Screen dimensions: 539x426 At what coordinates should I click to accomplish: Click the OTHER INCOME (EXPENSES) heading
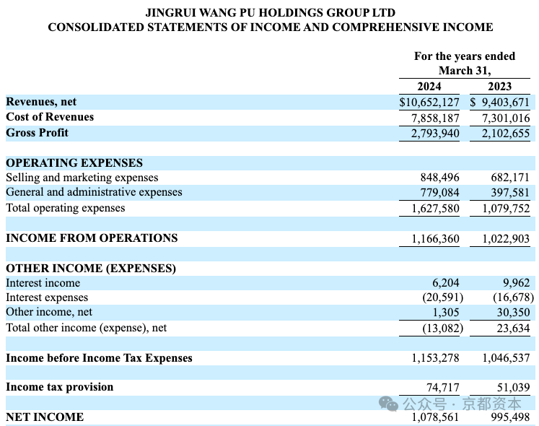91,269
